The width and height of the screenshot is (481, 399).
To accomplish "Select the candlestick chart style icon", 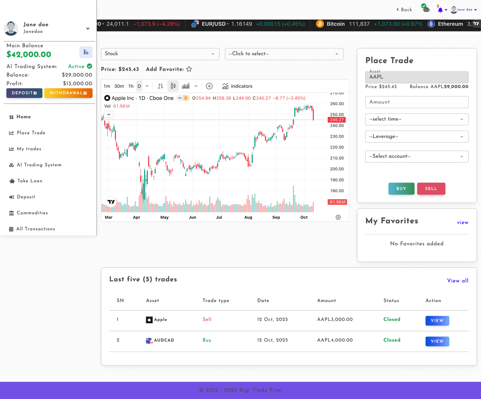I will click(173, 86).
